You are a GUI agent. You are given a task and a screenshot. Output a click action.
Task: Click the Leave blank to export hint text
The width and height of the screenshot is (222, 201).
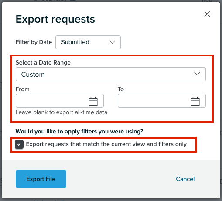pyautogui.click(x=61, y=112)
